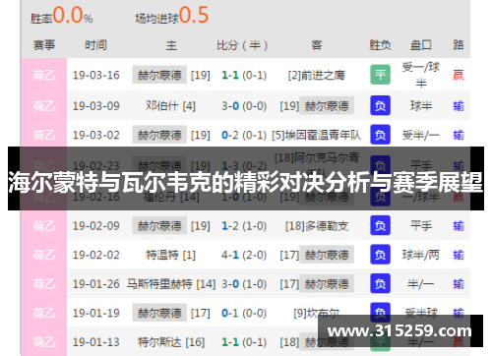Click the 胜率 0.0% statistic

[62, 16]
